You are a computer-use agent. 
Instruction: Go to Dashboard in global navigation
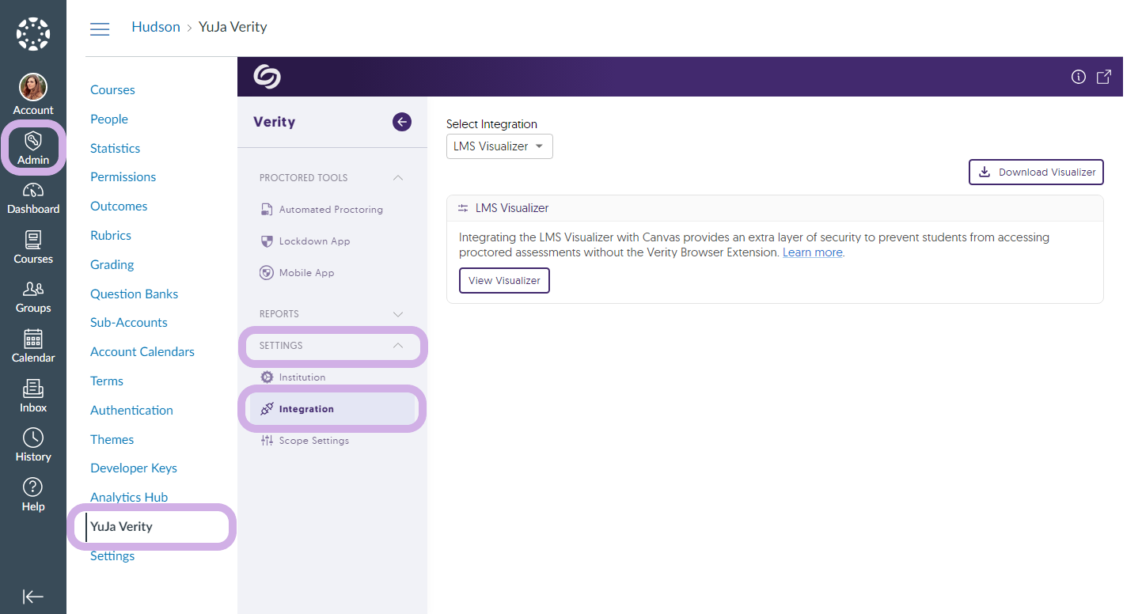(33, 199)
